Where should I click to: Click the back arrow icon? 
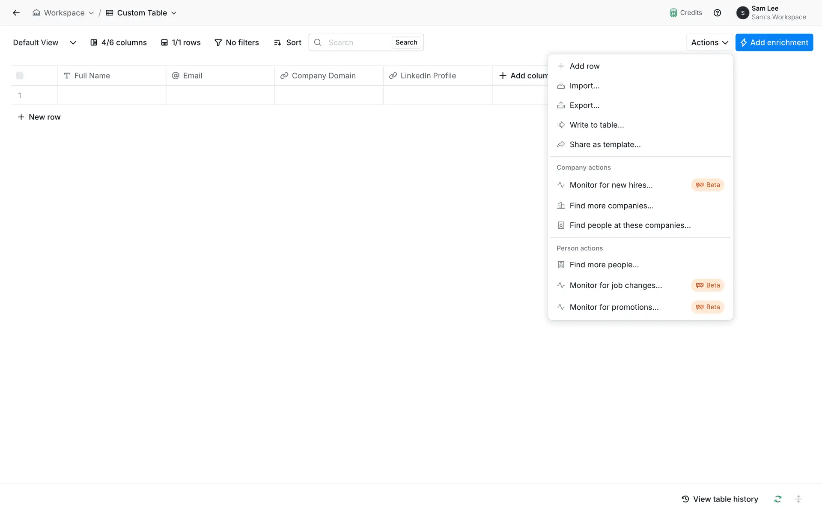[x=16, y=13]
